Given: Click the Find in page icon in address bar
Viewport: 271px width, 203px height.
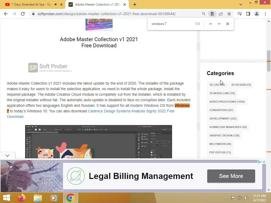Looking at the screenshot, I should (212, 14).
